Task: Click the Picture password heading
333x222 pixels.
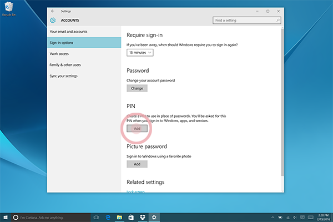Action: 147,147
